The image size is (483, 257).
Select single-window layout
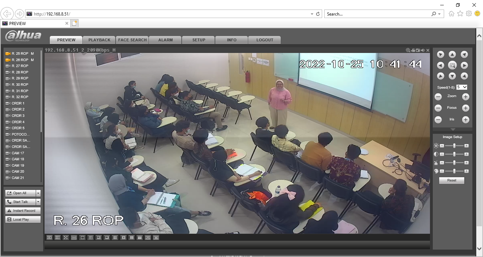[82, 238]
